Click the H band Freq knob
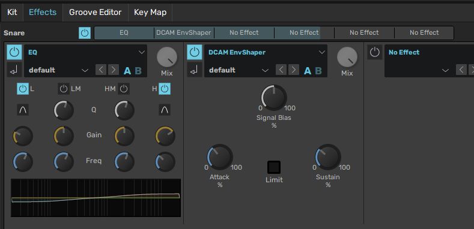The width and height of the screenshot is (474, 229). tap(165, 162)
